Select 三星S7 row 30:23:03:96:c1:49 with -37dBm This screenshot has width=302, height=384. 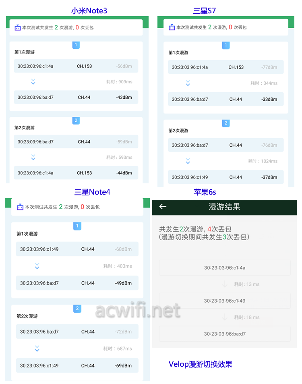pyautogui.click(x=225, y=177)
